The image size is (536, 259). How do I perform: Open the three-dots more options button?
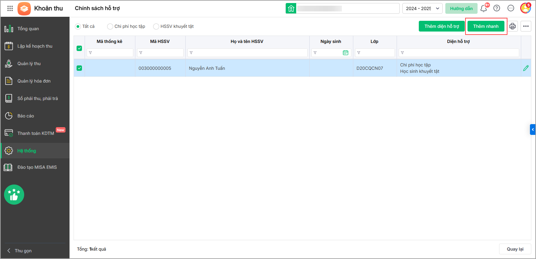[526, 26]
